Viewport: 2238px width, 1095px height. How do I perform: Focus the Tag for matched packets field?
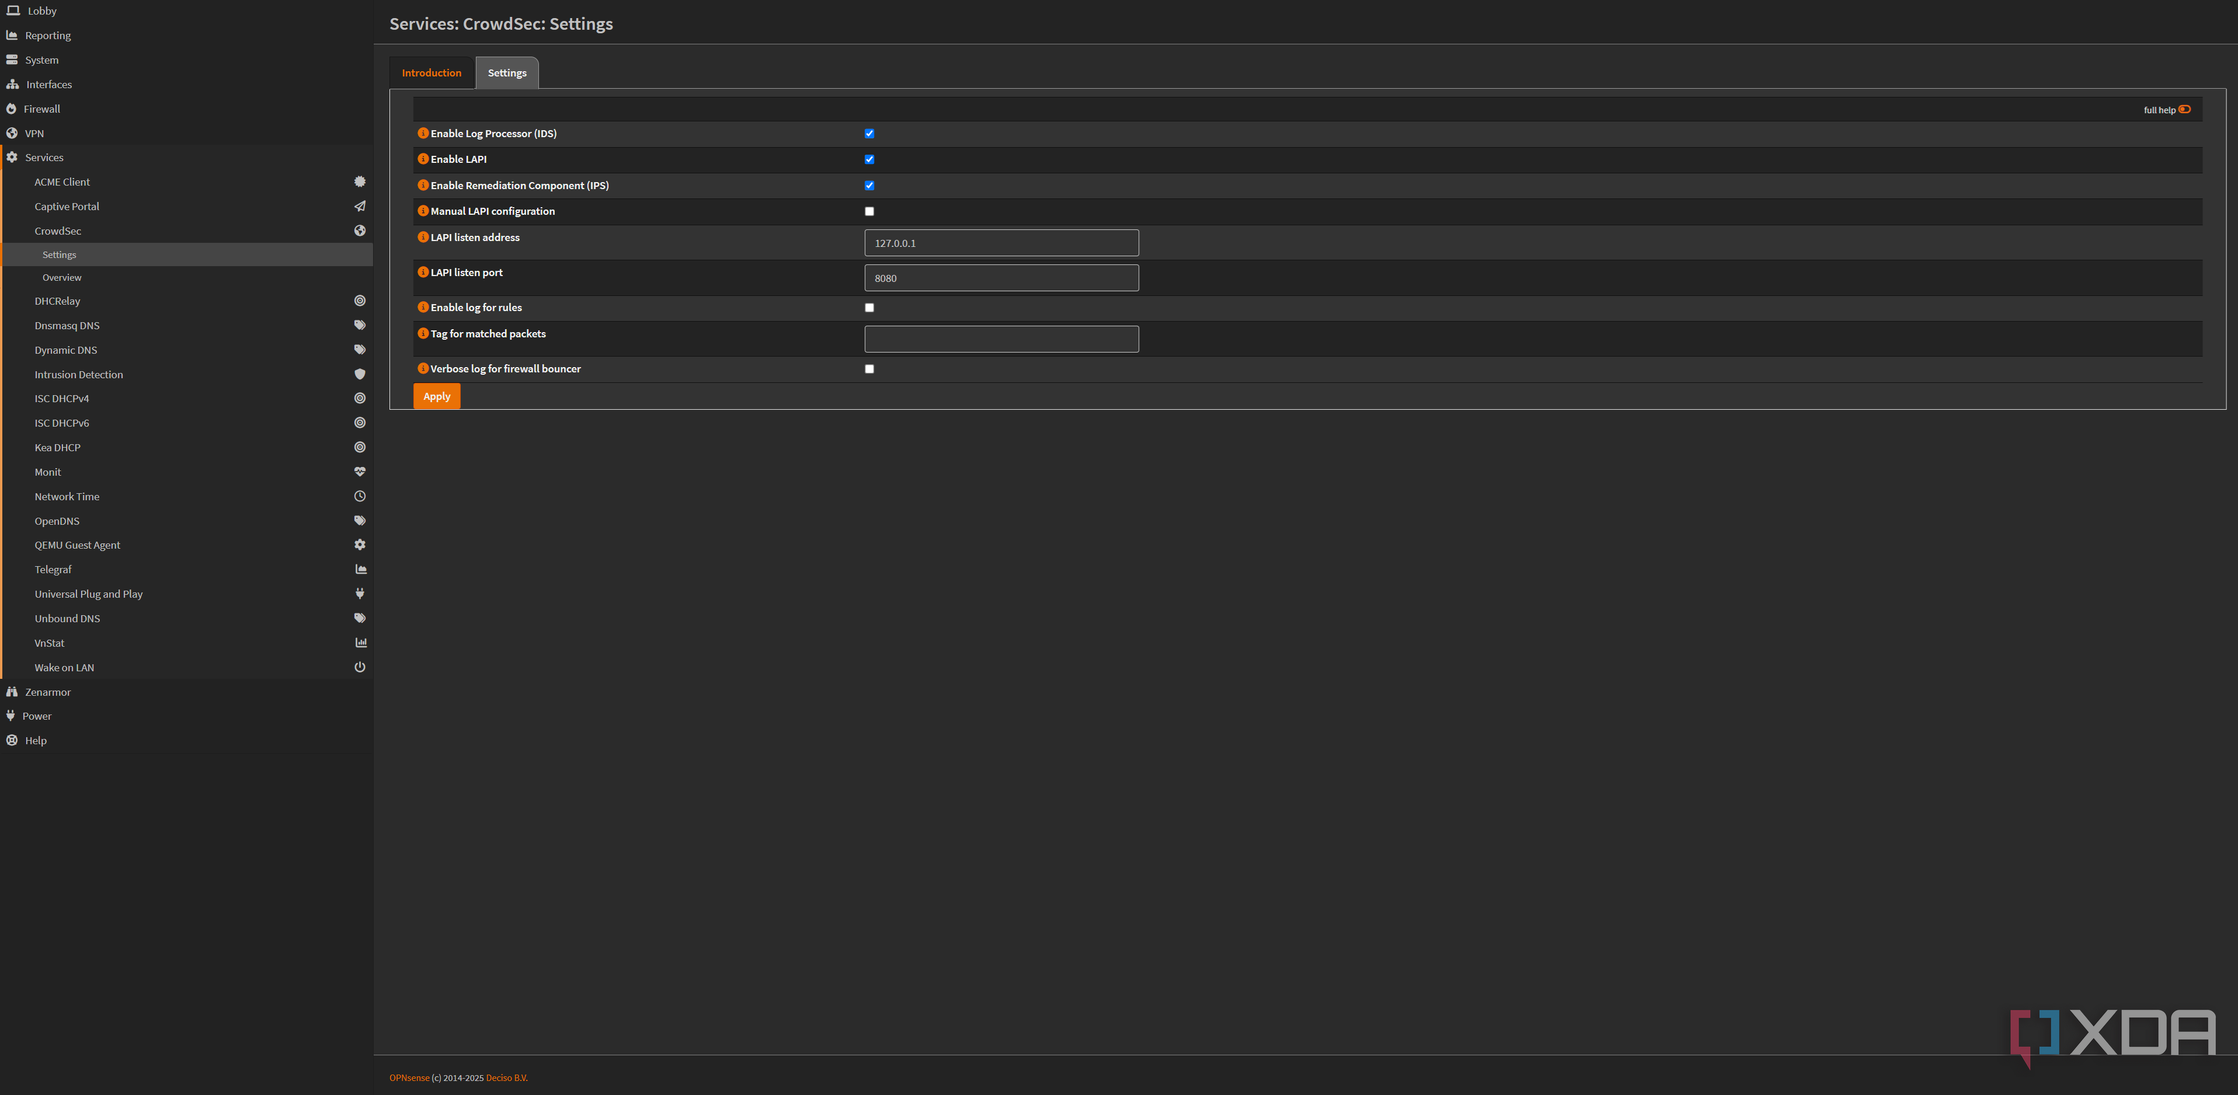click(1002, 339)
